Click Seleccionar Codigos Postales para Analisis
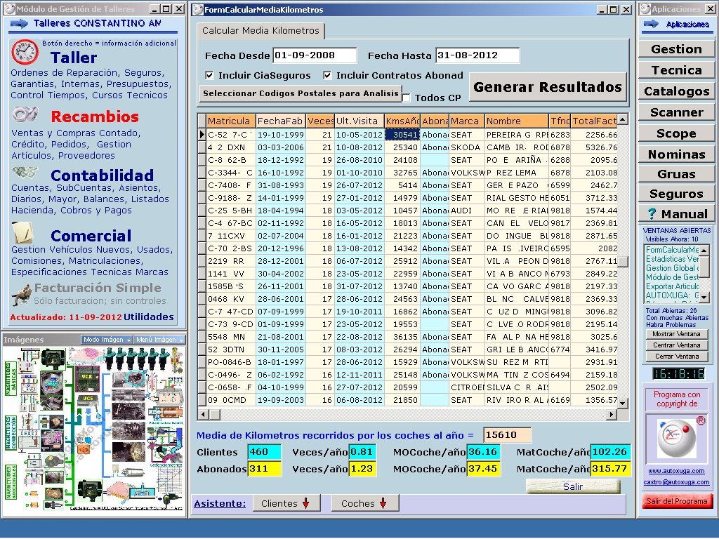 point(301,93)
